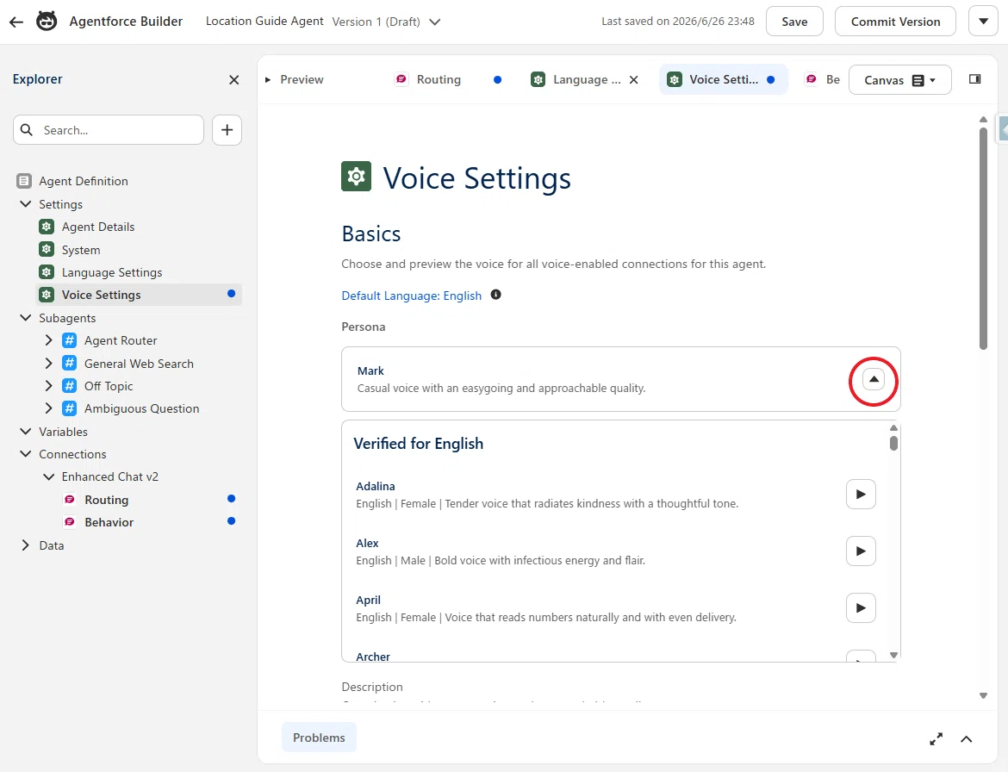
Task: Open the Canvas view dropdown
Action: pyautogui.click(x=899, y=80)
